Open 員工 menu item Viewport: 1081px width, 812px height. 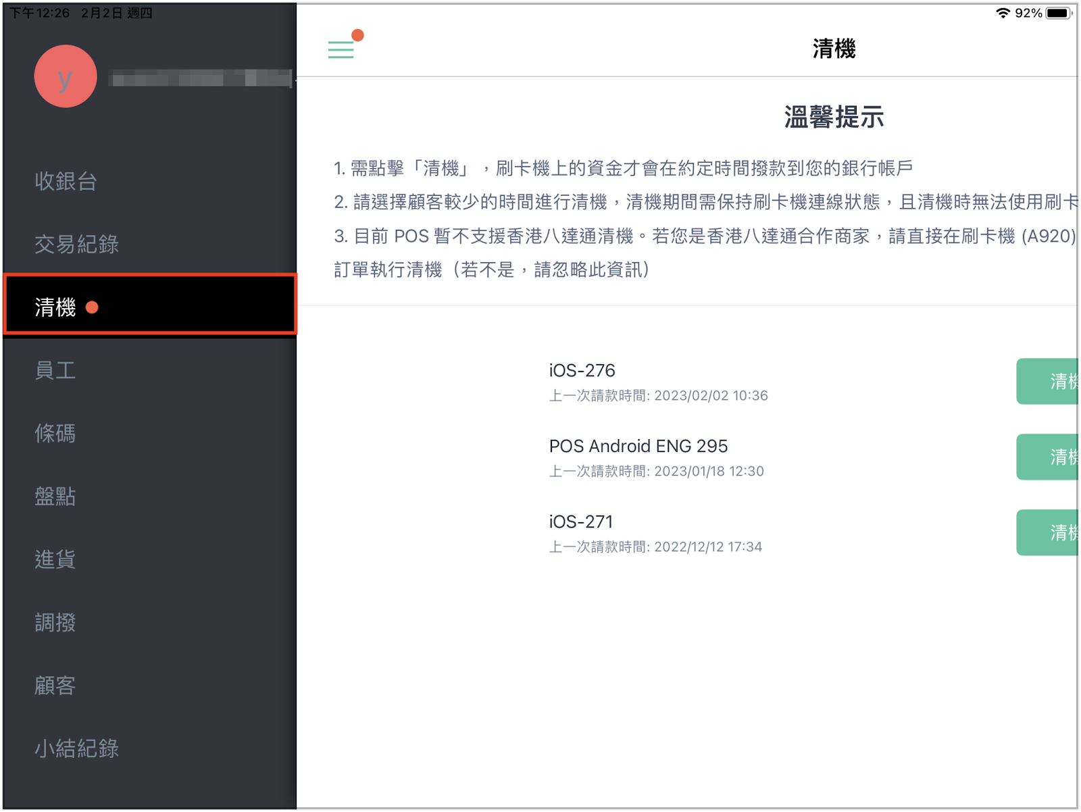point(55,370)
